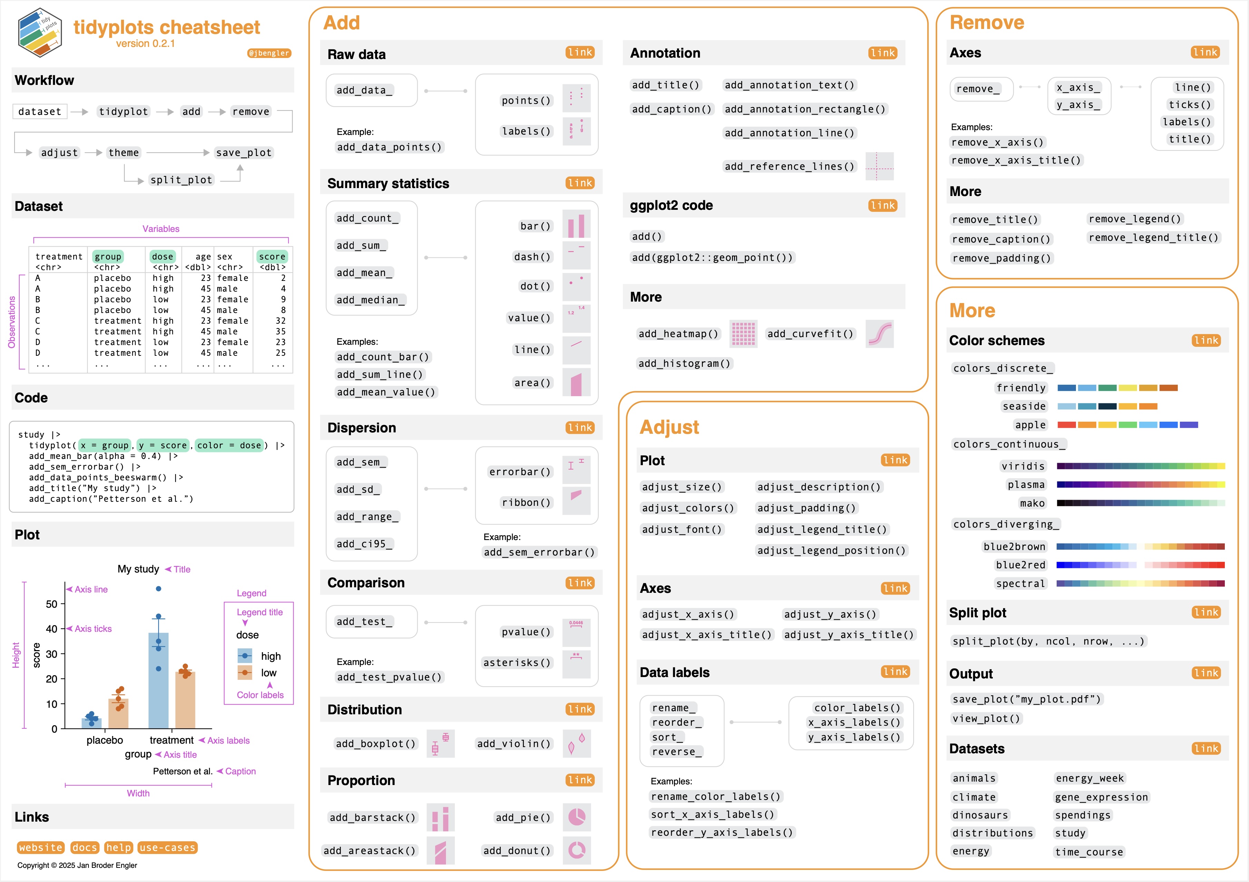Click the reference lines crosshair icon
The image size is (1249, 882).
click(x=879, y=166)
